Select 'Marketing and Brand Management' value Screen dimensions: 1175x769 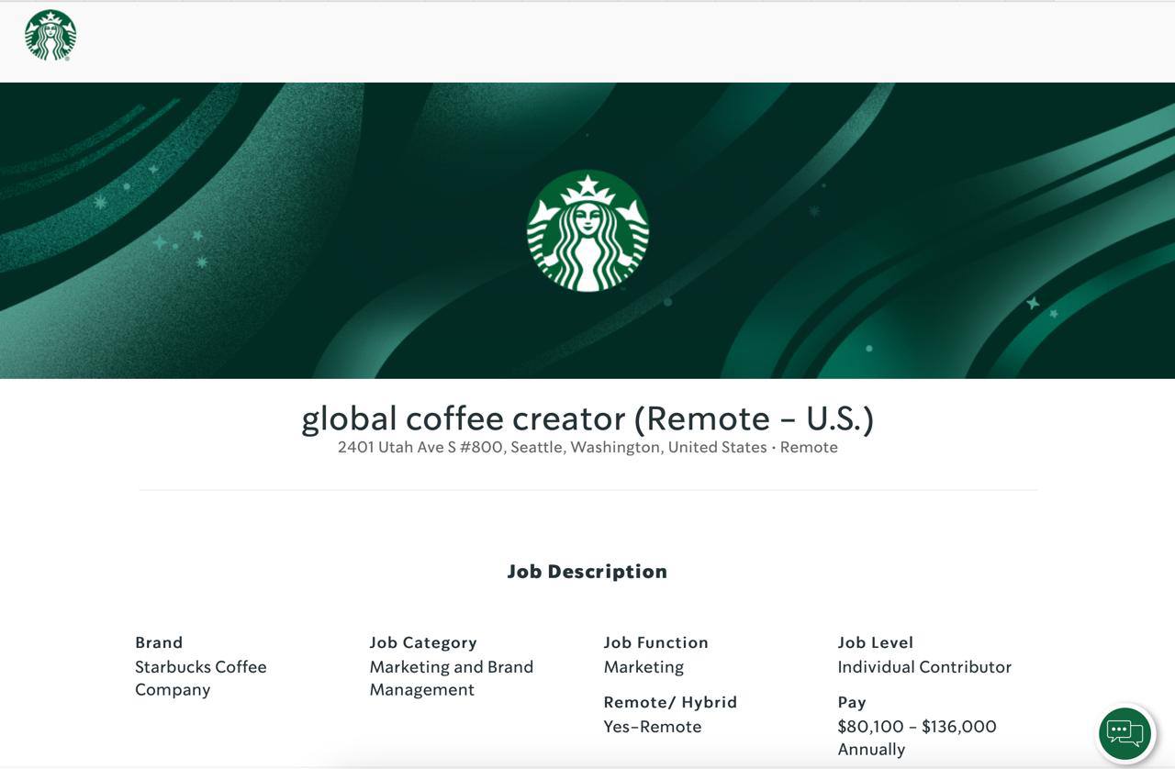(452, 678)
